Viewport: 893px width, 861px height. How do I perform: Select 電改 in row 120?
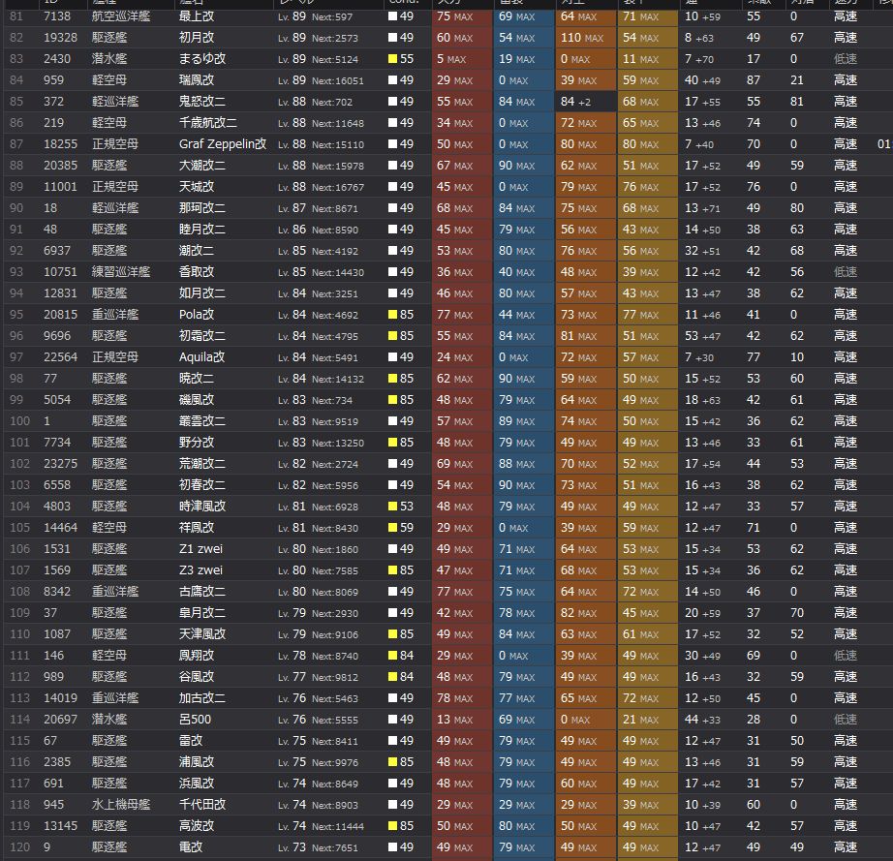click(191, 846)
